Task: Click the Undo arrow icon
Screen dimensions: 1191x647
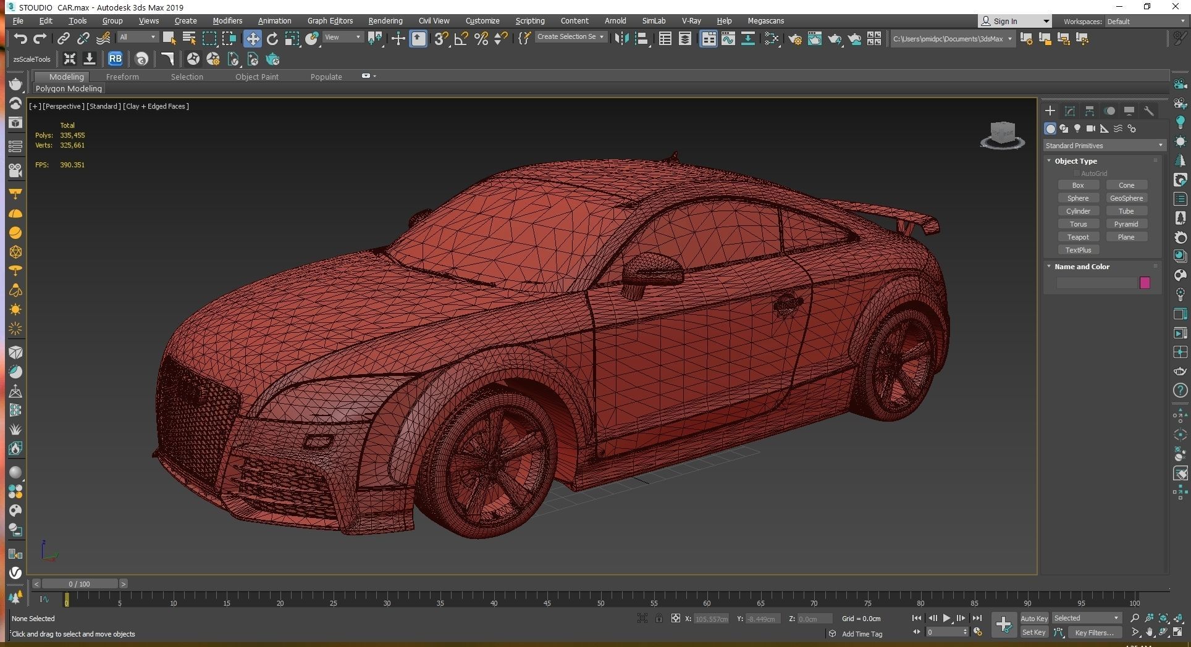Action: click(x=20, y=39)
